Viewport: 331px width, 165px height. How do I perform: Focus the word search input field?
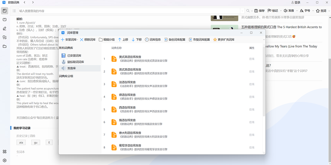[x=130, y=11]
